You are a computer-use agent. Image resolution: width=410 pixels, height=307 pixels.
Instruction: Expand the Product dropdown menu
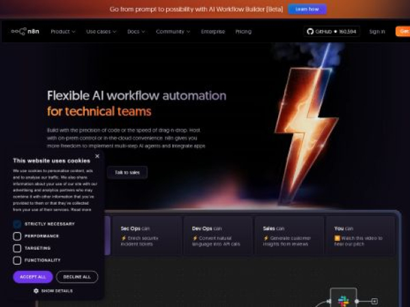[x=63, y=31]
